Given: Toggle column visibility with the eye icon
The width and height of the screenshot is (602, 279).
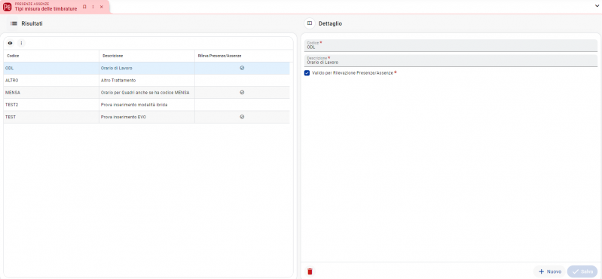Looking at the screenshot, I should 10,43.
